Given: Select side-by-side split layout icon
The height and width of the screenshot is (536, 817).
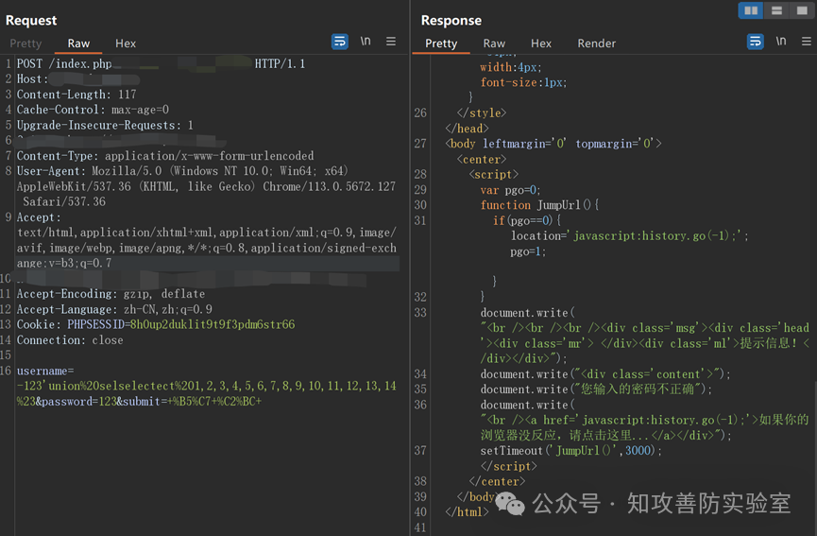Looking at the screenshot, I should [751, 10].
